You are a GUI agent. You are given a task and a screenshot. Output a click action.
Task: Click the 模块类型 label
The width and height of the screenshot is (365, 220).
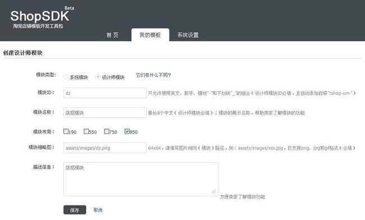point(46,75)
